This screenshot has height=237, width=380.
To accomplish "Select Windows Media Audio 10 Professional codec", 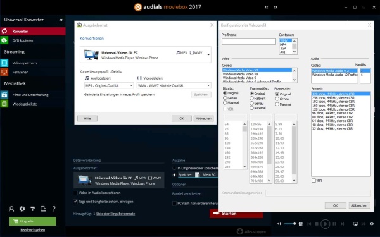I will click(x=334, y=75).
